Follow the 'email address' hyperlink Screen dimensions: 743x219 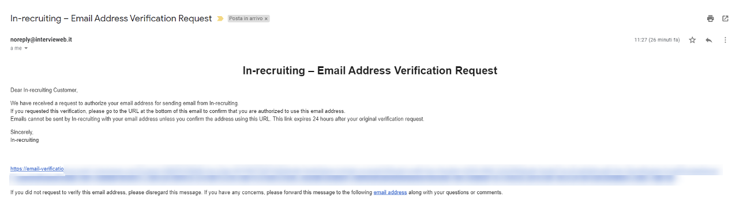click(390, 192)
